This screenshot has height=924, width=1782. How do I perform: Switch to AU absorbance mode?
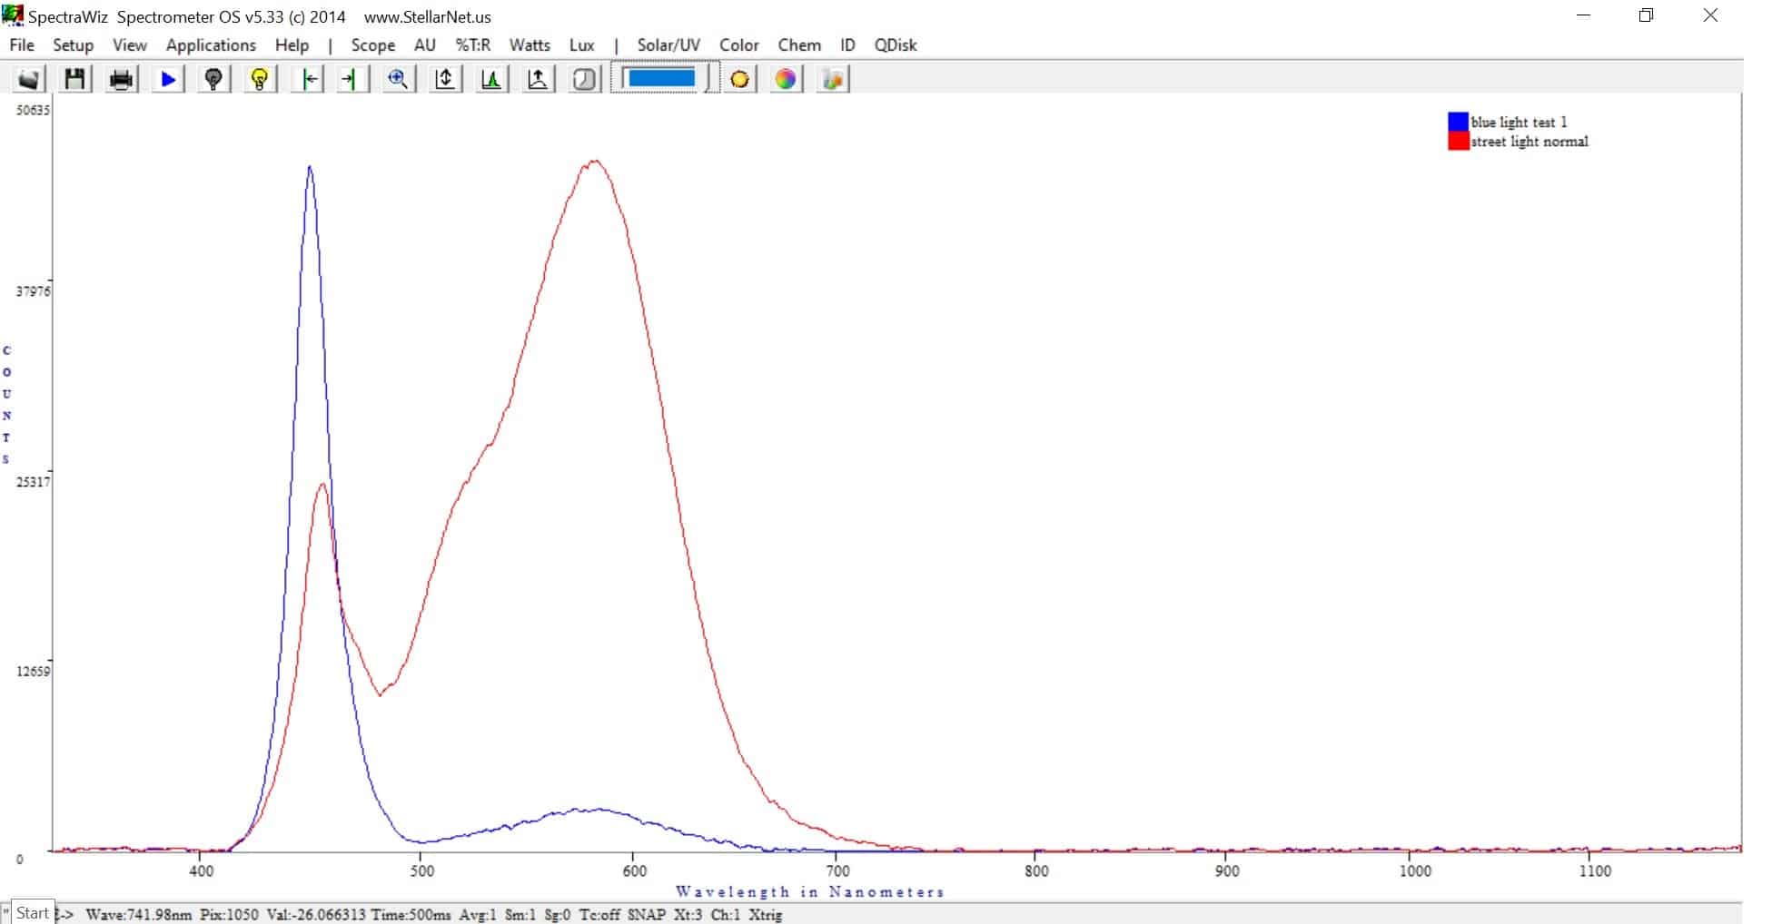point(425,44)
